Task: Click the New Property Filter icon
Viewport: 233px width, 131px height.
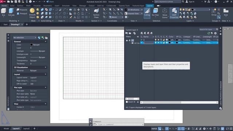Action: tap(127, 33)
